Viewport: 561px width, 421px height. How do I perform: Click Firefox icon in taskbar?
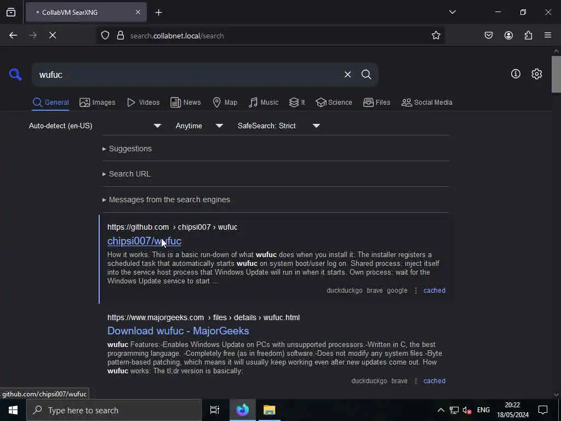[243, 410]
